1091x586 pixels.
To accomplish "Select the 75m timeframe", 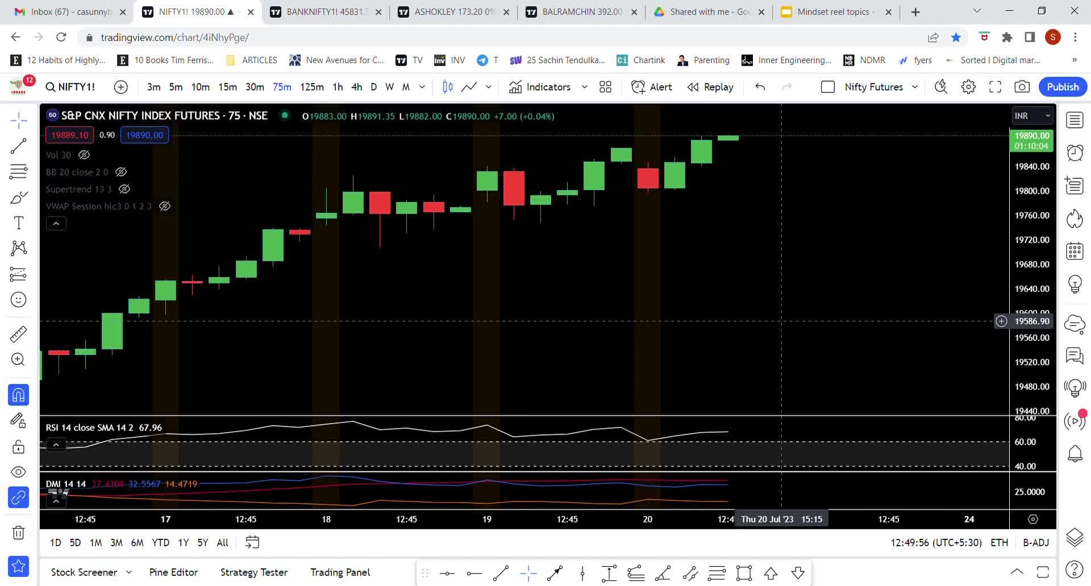I will (282, 87).
